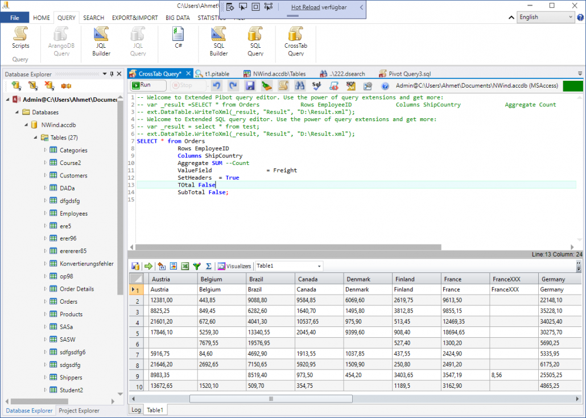Click the editor horizontal scrollbar thumb
Screen dimensions: 586x418
tap(288, 247)
